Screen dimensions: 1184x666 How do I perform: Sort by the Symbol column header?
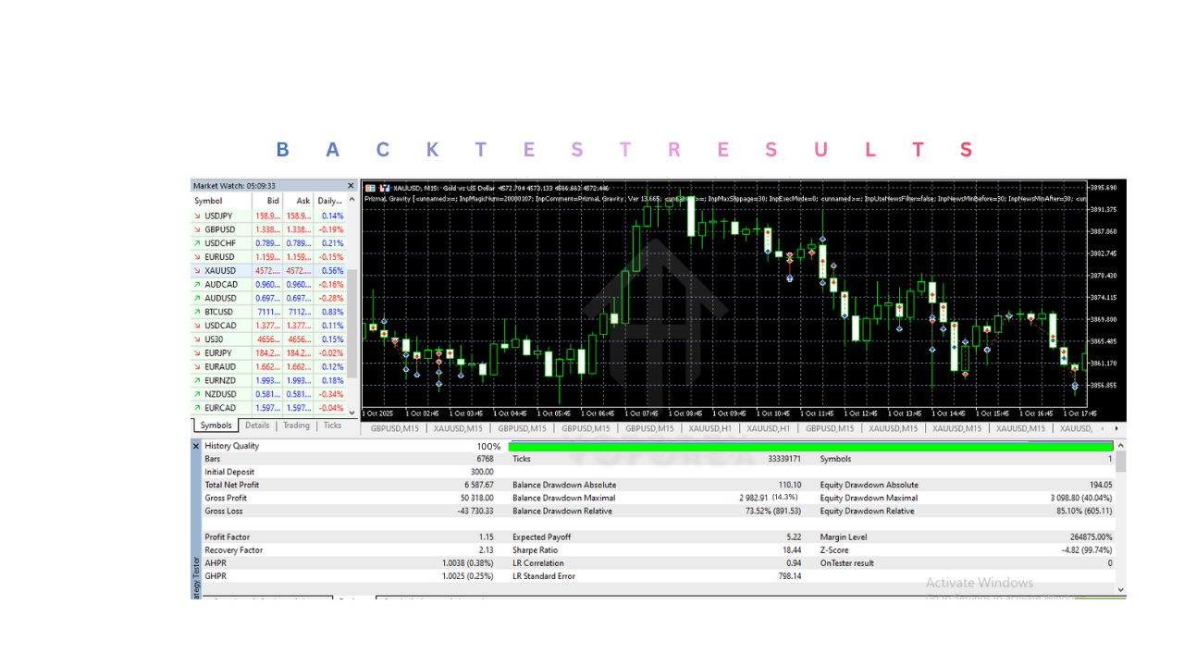(208, 201)
